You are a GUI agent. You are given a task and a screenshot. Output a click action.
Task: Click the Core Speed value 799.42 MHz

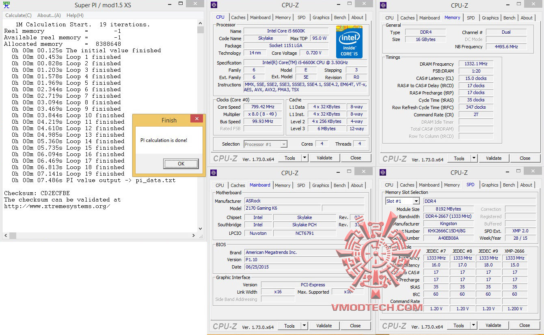(263, 107)
